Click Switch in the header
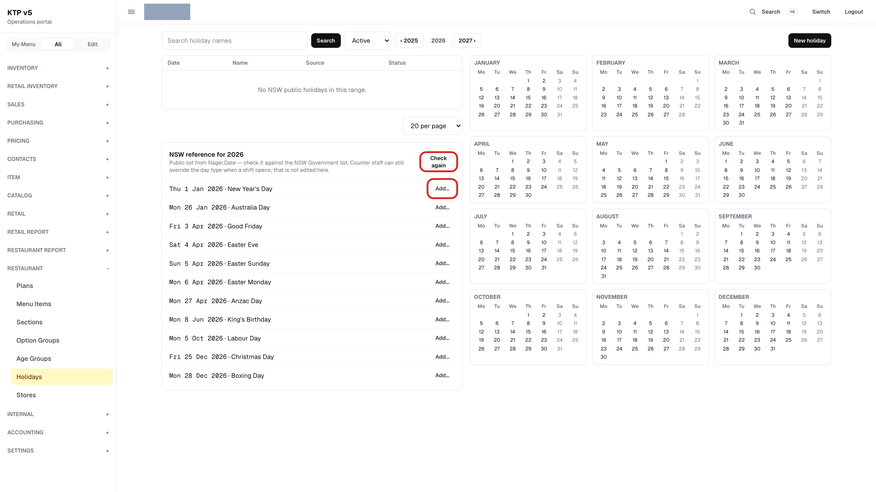The height and width of the screenshot is (492, 876). [x=821, y=12]
